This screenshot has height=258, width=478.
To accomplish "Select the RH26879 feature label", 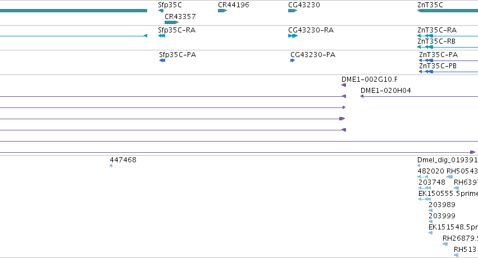I will click(x=461, y=238).
